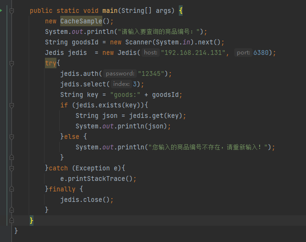306x242 pixels.
Task: Fold the else block in the gutter
Action: (11, 137)
